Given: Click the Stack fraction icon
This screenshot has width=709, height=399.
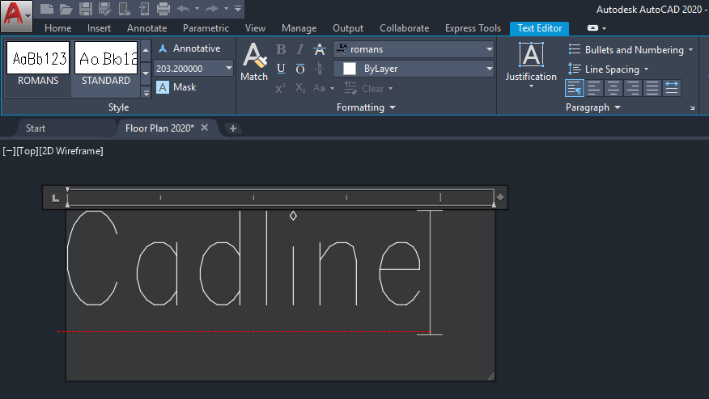Looking at the screenshot, I should [x=319, y=69].
